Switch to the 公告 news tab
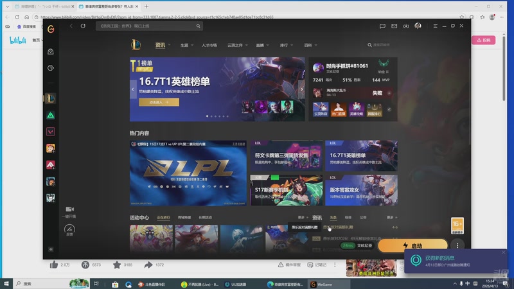Screen dimensions: 514x289 pyautogui.click(x=363, y=217)
